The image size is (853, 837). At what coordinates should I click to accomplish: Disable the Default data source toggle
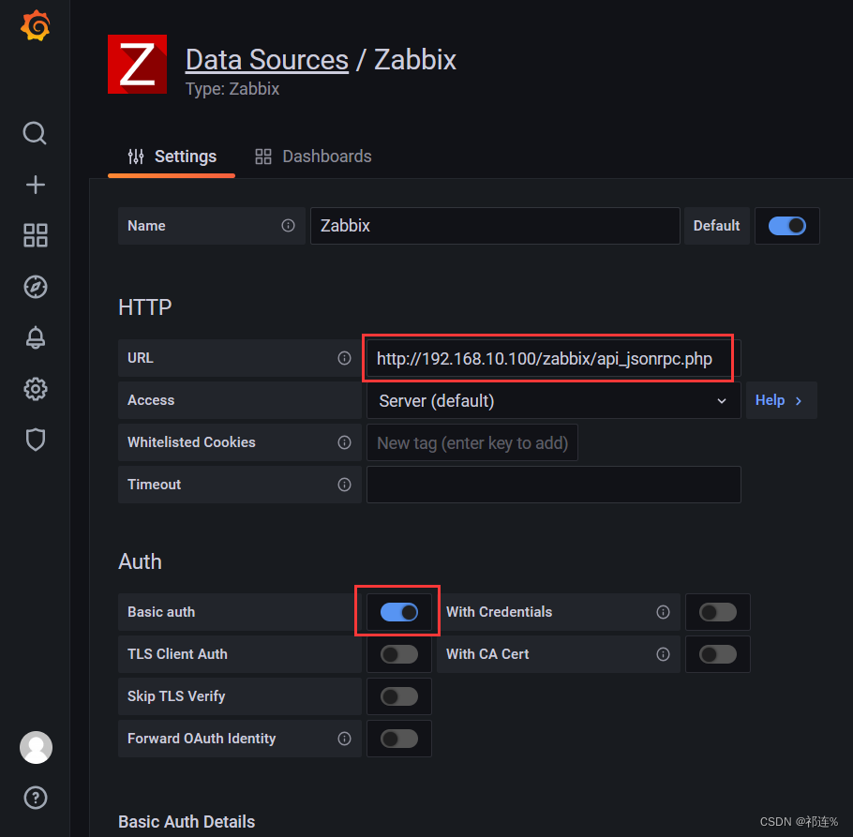(786, 226)
